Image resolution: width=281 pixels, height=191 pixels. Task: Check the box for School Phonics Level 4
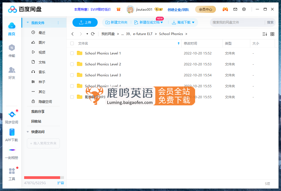coord(72,86)
